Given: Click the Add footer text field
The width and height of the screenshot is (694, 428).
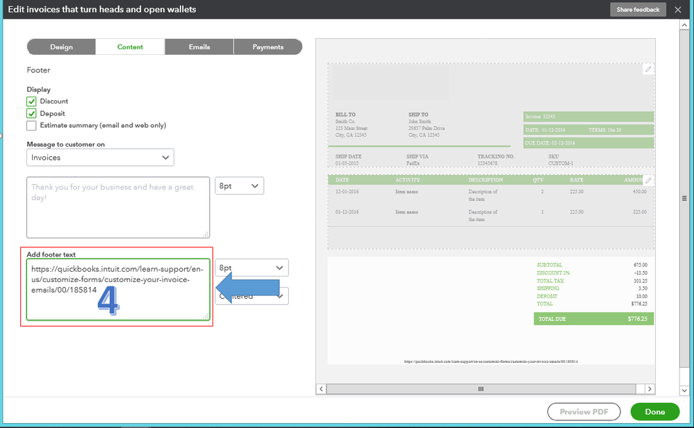Looking at the screenshot, I should [x=118, y=290].
